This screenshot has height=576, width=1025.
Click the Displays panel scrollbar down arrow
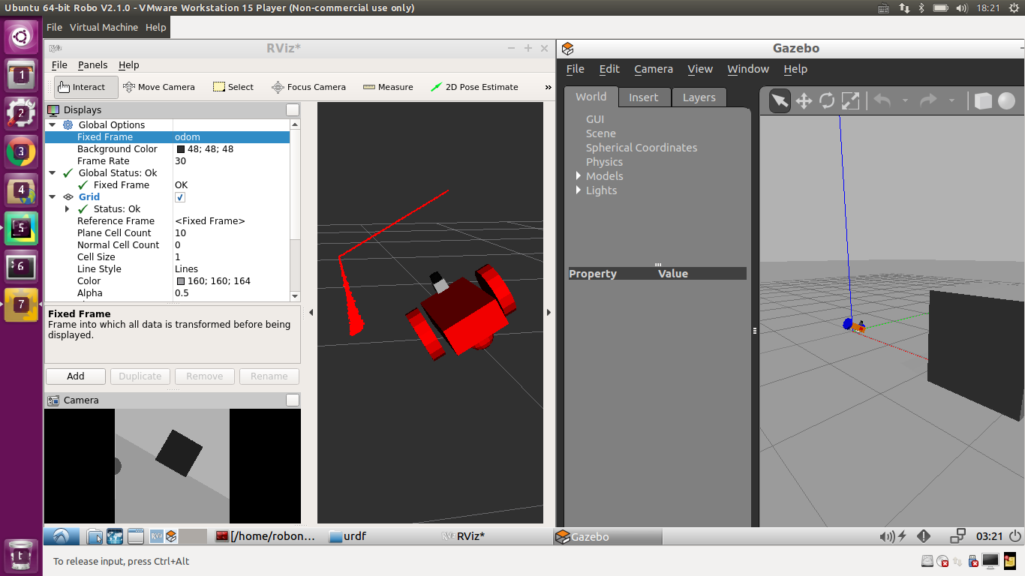(x=295, y=296)
